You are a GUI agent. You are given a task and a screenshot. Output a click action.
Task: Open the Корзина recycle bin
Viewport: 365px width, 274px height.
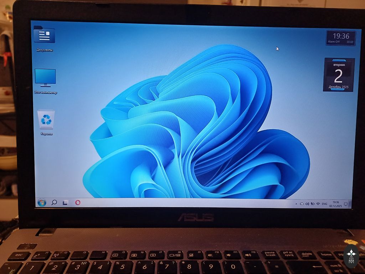46,120
